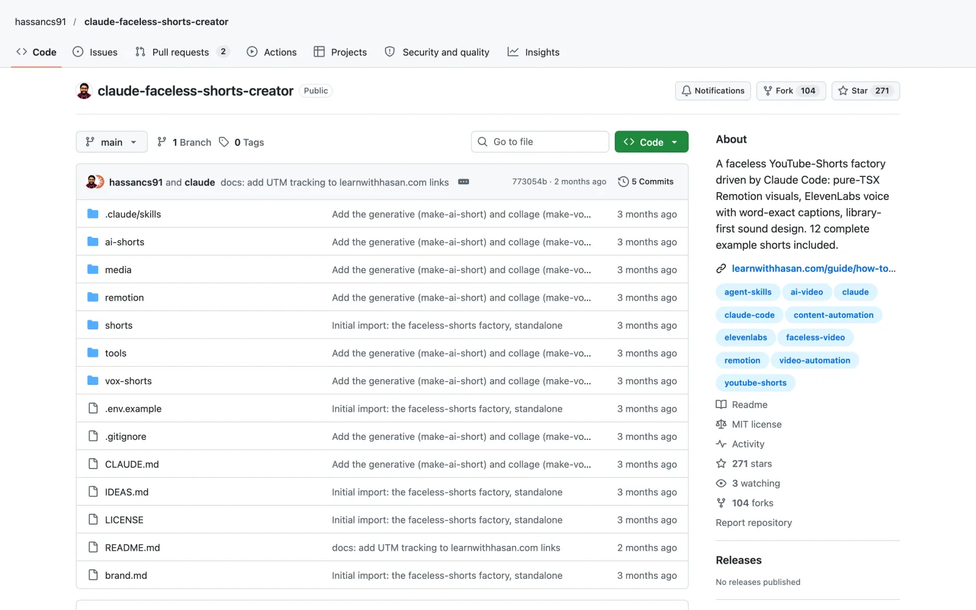Viewport: 976px width, 610px height.
Task: Select the elevenlabs topic tag
Action: (x=745, y=337)
